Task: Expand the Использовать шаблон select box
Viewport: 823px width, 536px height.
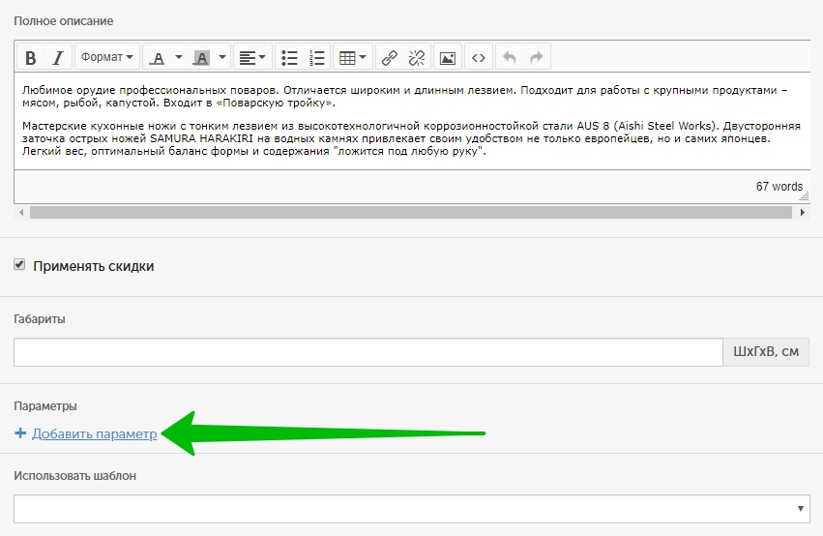Action: [x=412, y=508]
